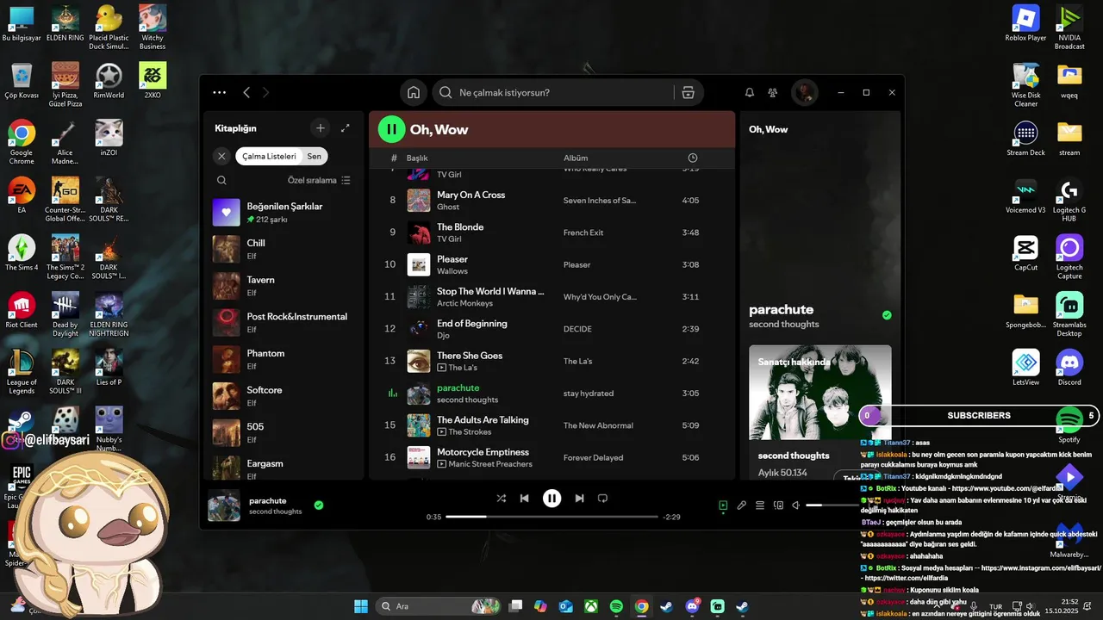Open Beğenilen Şarkılar playlist
Viewport: 1103px width, 620px height.
click(283, 213)
